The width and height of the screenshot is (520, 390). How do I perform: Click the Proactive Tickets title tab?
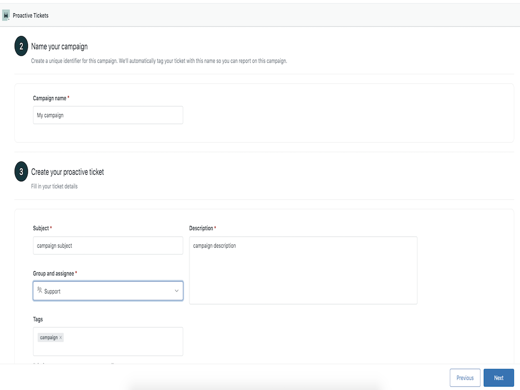click(30, 16)
